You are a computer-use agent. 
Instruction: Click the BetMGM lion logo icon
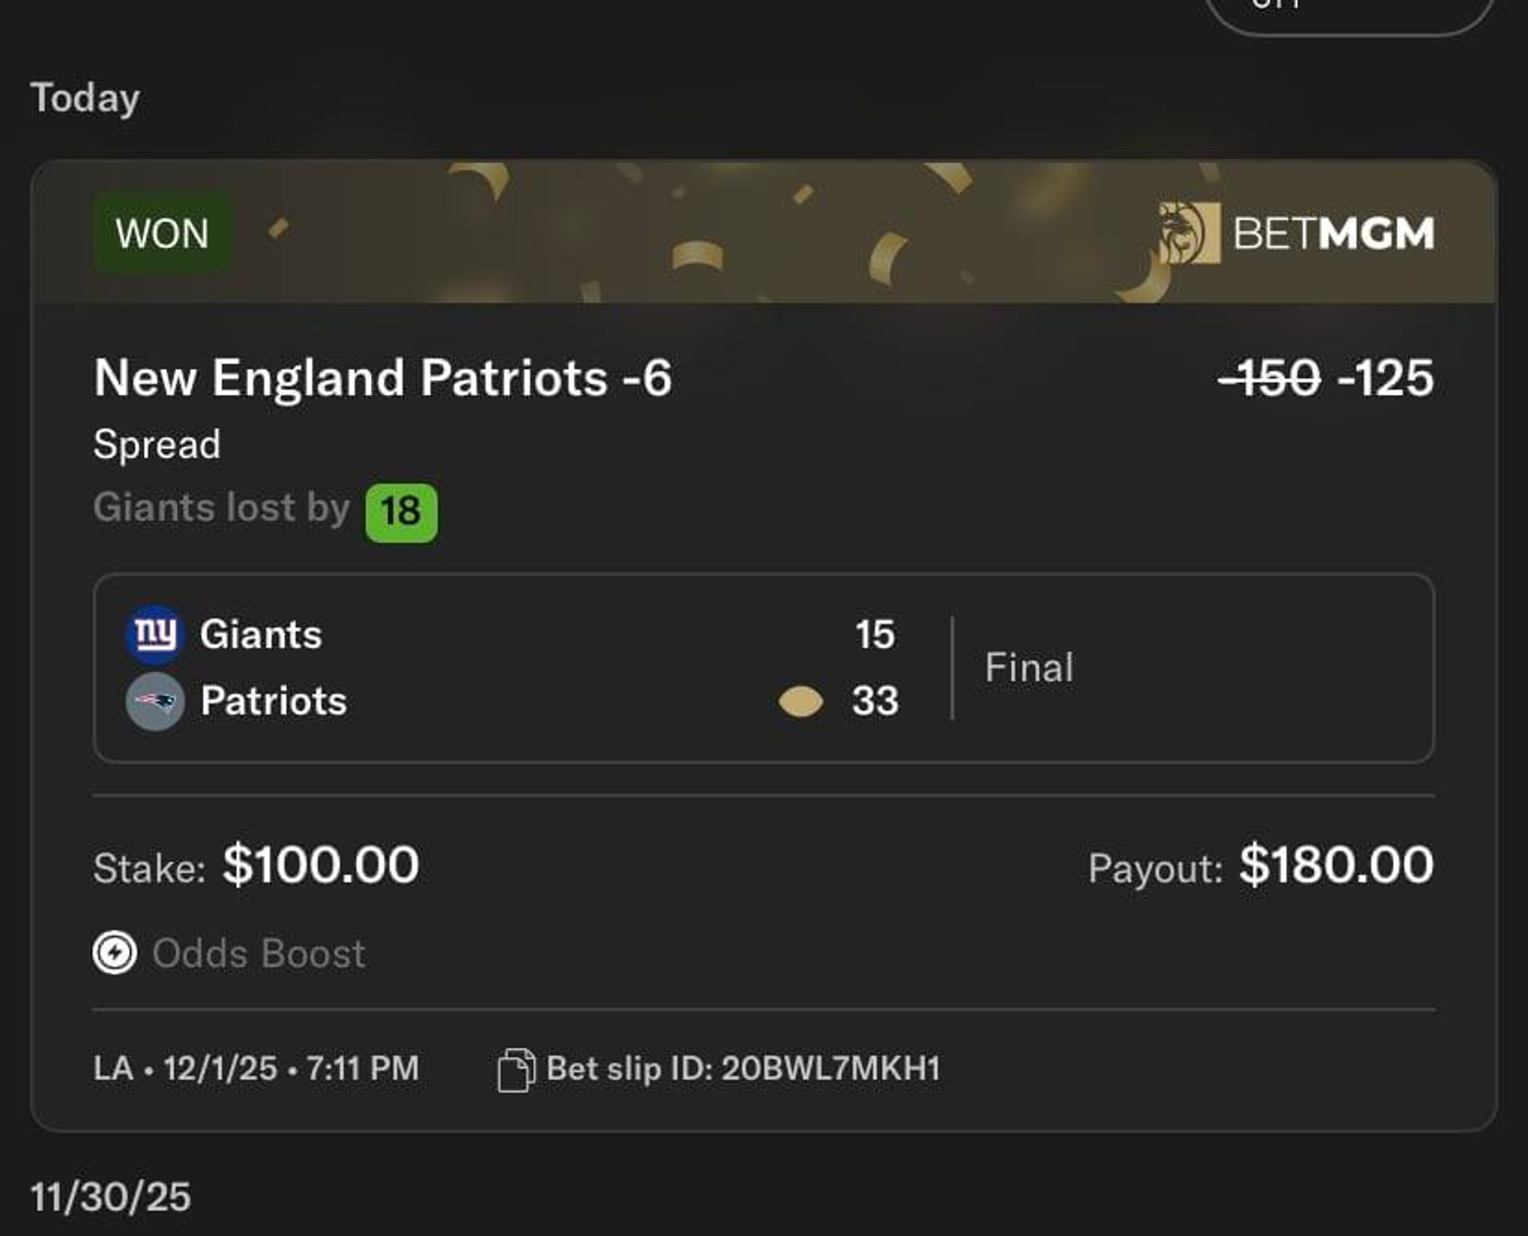pos(1189,233)
